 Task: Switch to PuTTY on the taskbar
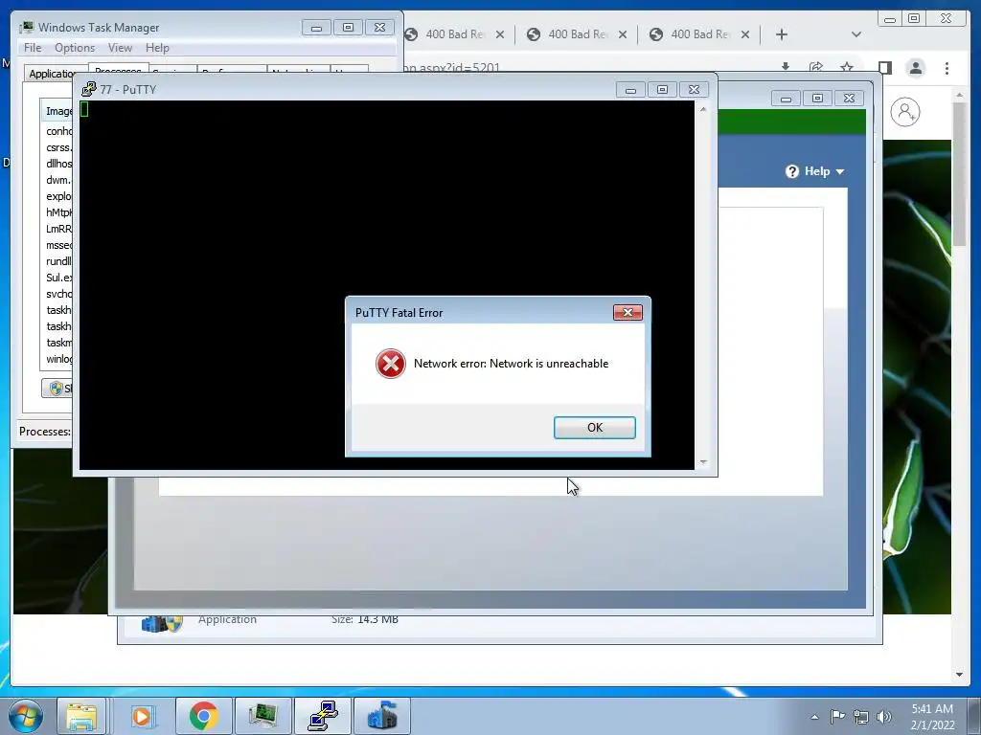(x=322, y=716)
